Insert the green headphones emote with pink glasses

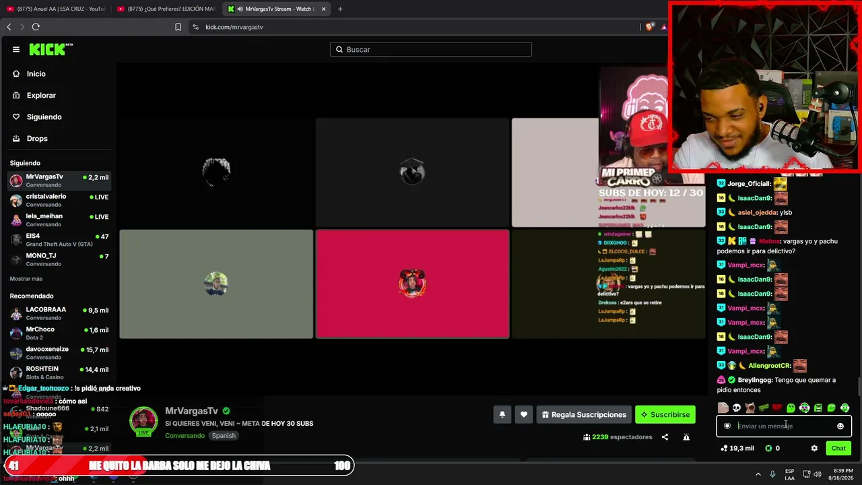(804, 408)
